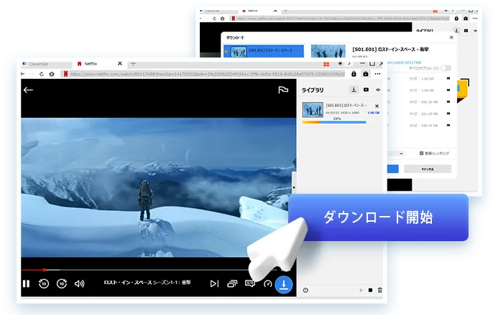Toggle the brightness theme icon in title bar
This screenshot has height=315, width=493.
coord(340,64)
